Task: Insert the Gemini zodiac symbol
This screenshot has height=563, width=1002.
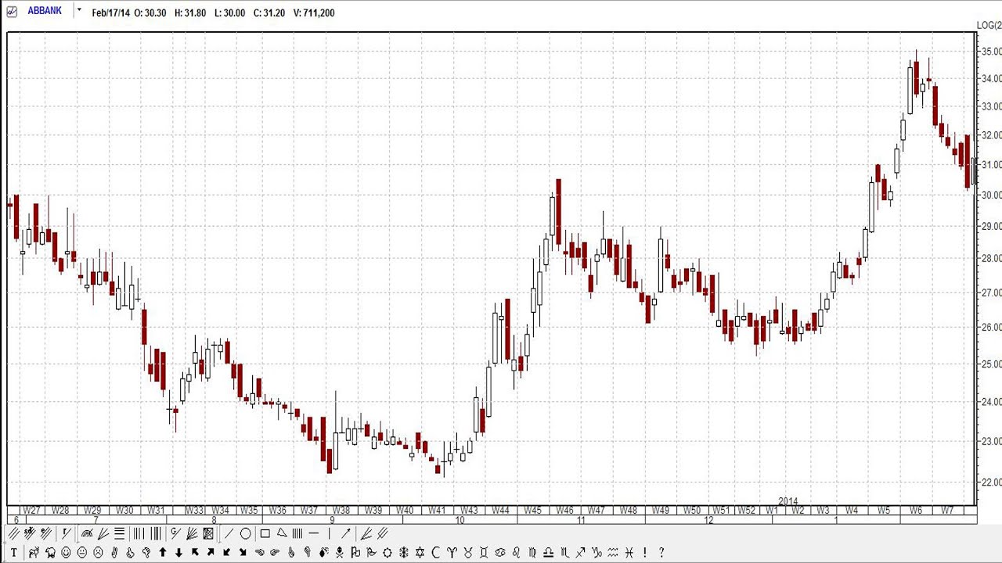Action: (484, 552)
